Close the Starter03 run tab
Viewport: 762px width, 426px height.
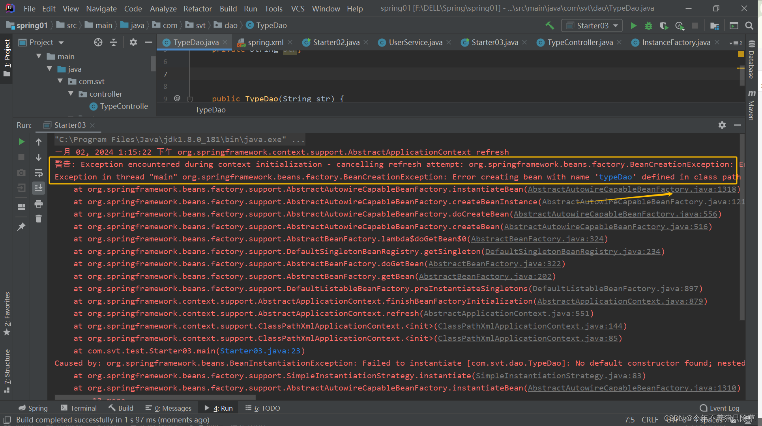pos(92,125)
